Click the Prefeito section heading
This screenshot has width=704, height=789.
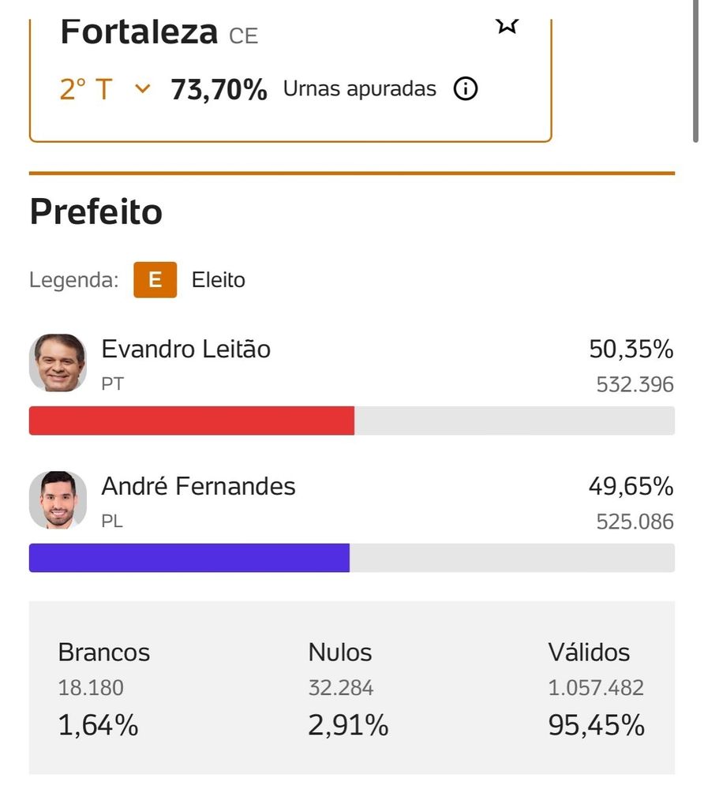96,211
